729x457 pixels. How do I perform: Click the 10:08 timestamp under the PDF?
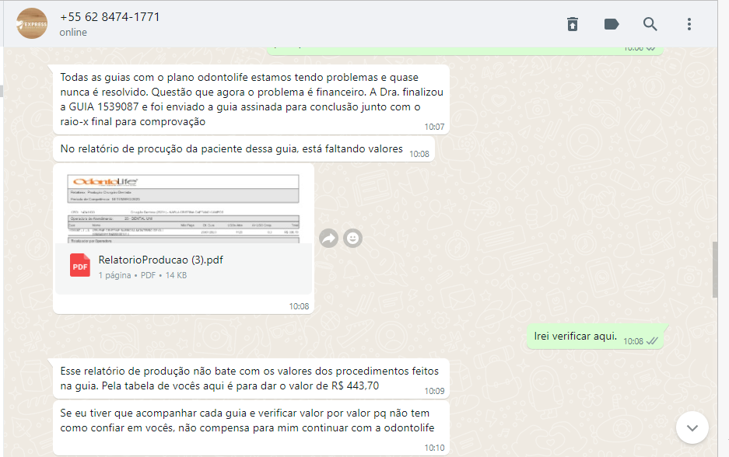point(299,306)
